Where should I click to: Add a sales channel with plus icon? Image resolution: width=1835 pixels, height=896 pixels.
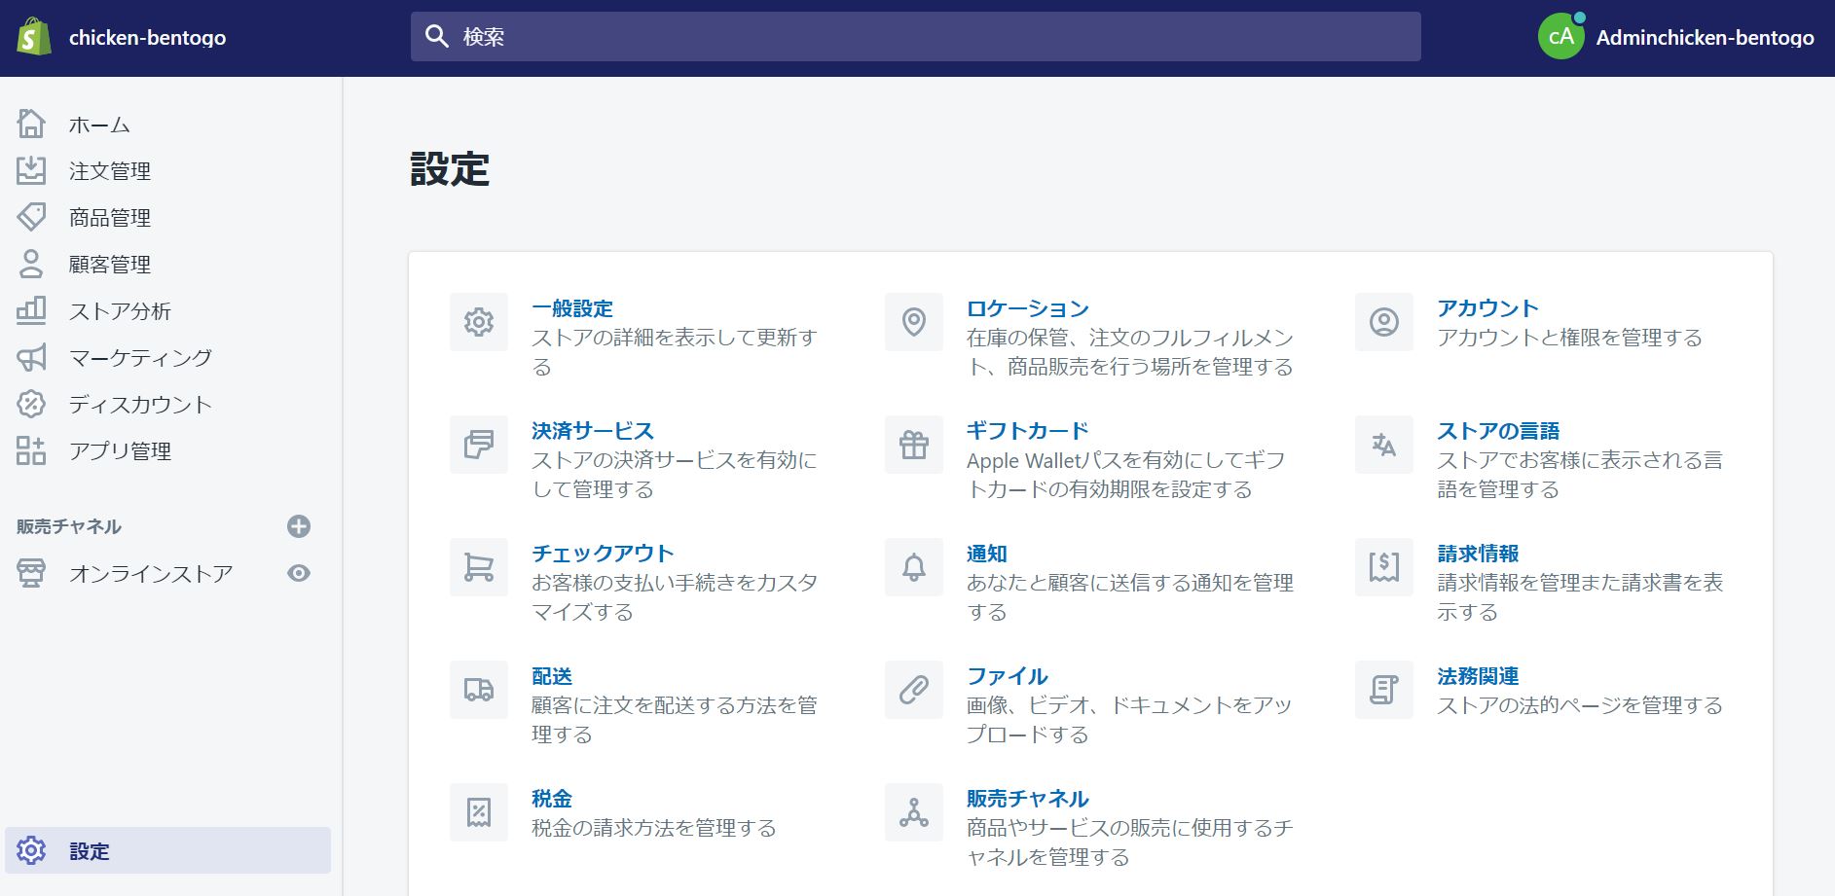pyautogui.click(x=299, y=526)
